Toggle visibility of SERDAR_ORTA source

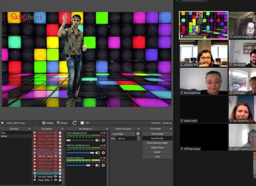pos(56,133)
